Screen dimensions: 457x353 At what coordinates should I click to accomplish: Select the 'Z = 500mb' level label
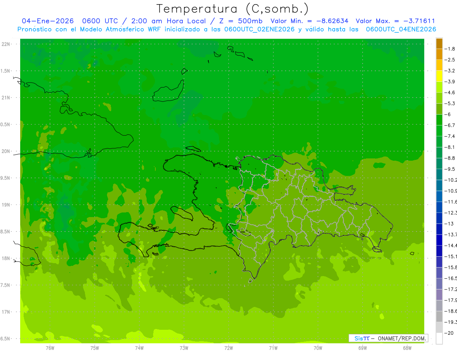[240, 21]
